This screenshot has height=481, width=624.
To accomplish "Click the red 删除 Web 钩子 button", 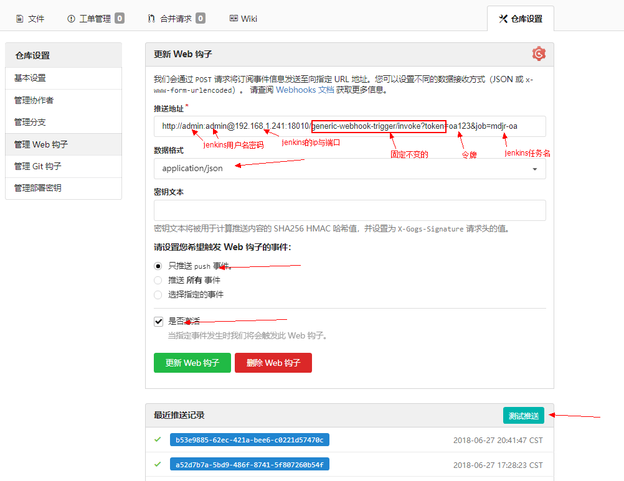I will coord(273,363).
